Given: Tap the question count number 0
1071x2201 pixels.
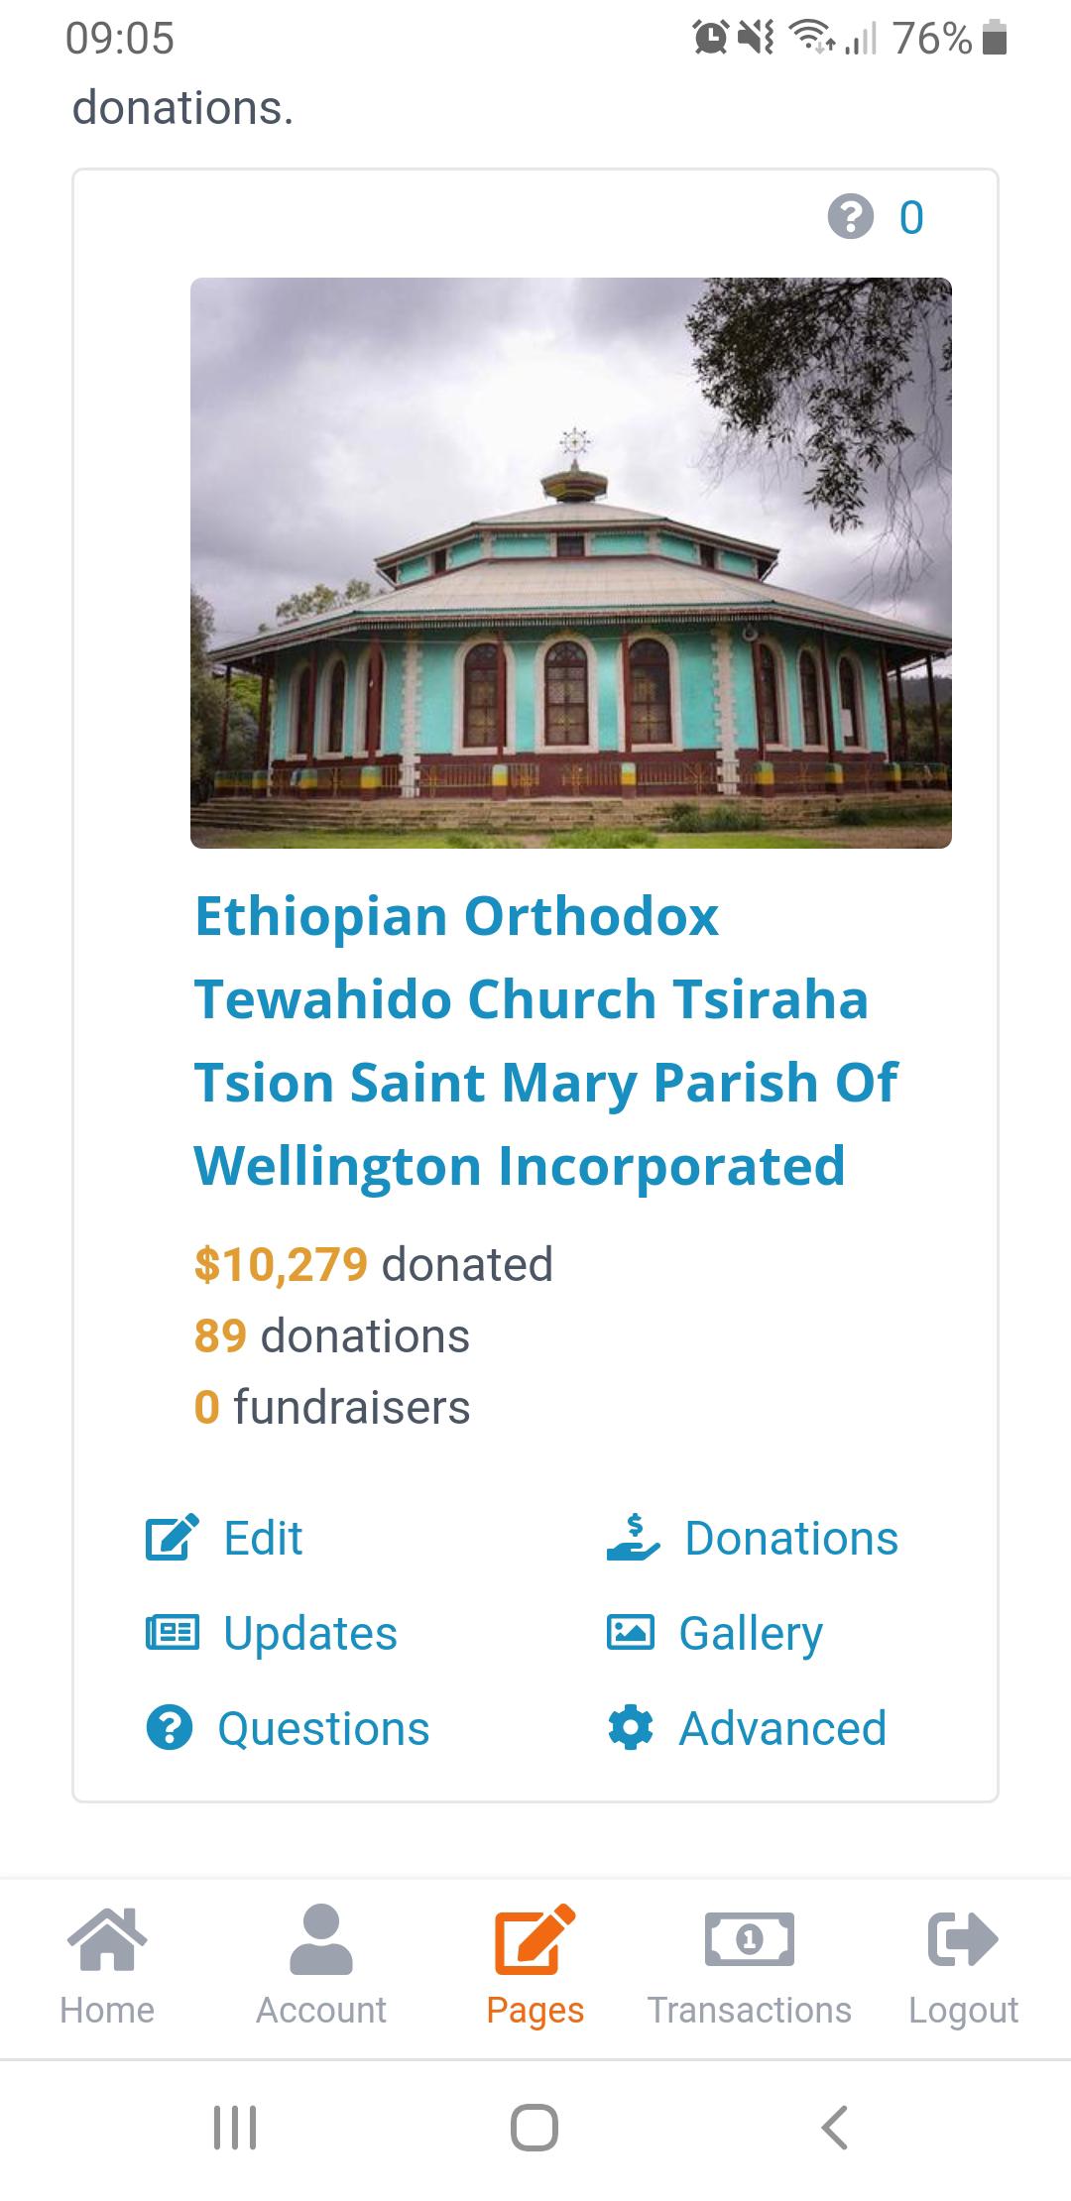Looking at the screenshot, I should coord(911,218).
